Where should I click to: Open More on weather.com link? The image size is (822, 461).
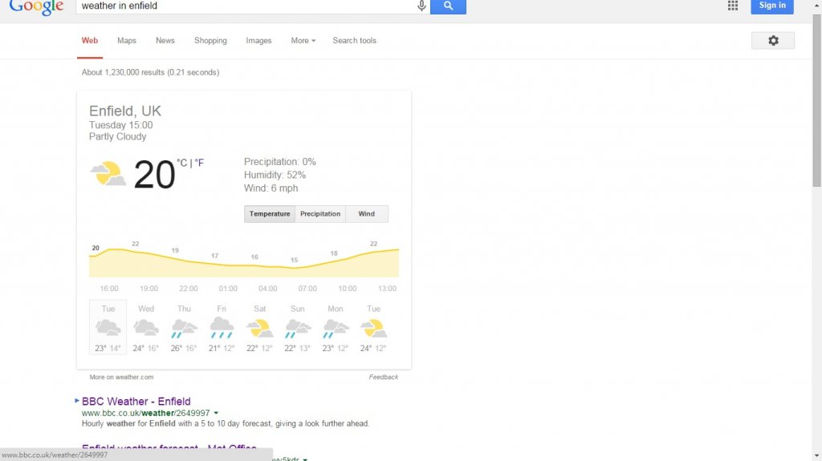(x=122, y=377)
